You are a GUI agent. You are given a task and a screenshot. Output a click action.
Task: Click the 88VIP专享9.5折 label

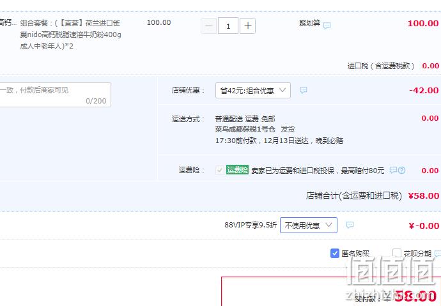coord(251,225)
